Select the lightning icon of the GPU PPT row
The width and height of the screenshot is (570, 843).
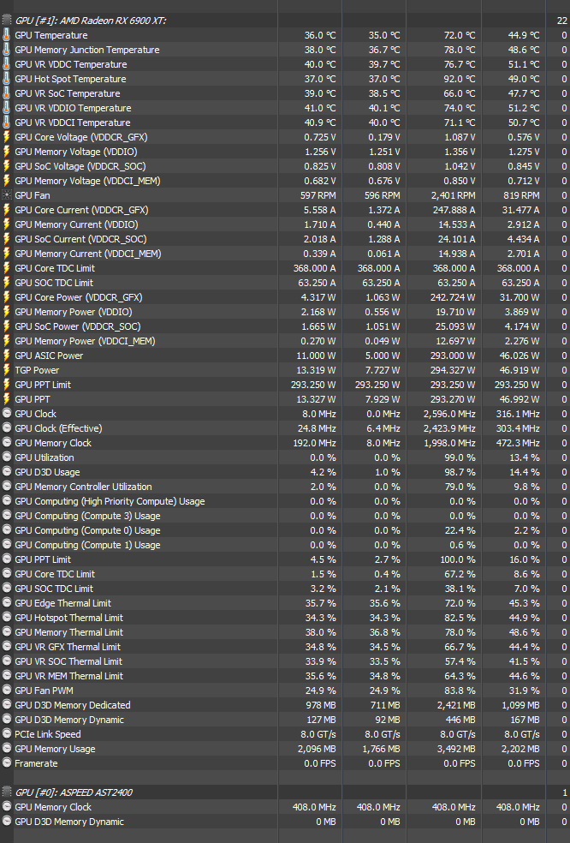7,399
